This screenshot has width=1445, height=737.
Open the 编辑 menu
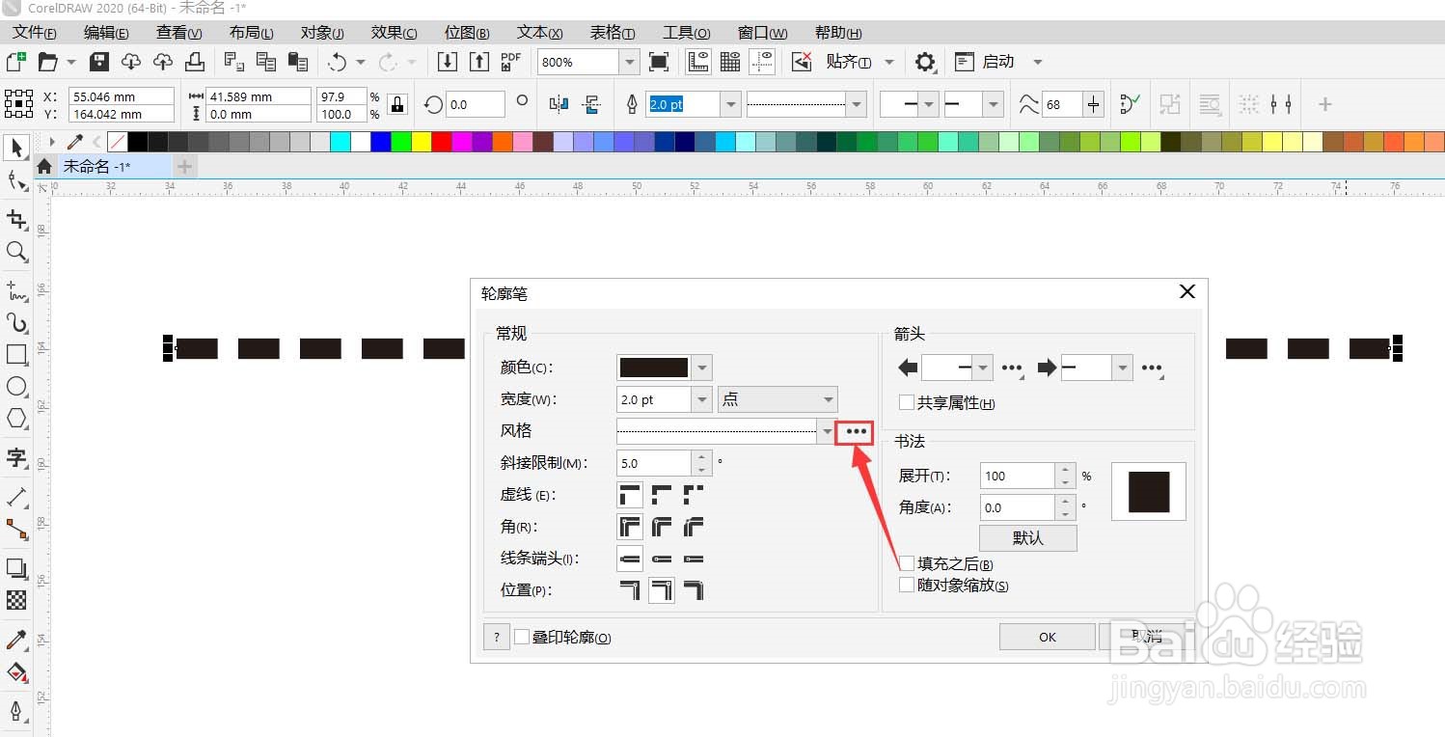click(106, 33)
